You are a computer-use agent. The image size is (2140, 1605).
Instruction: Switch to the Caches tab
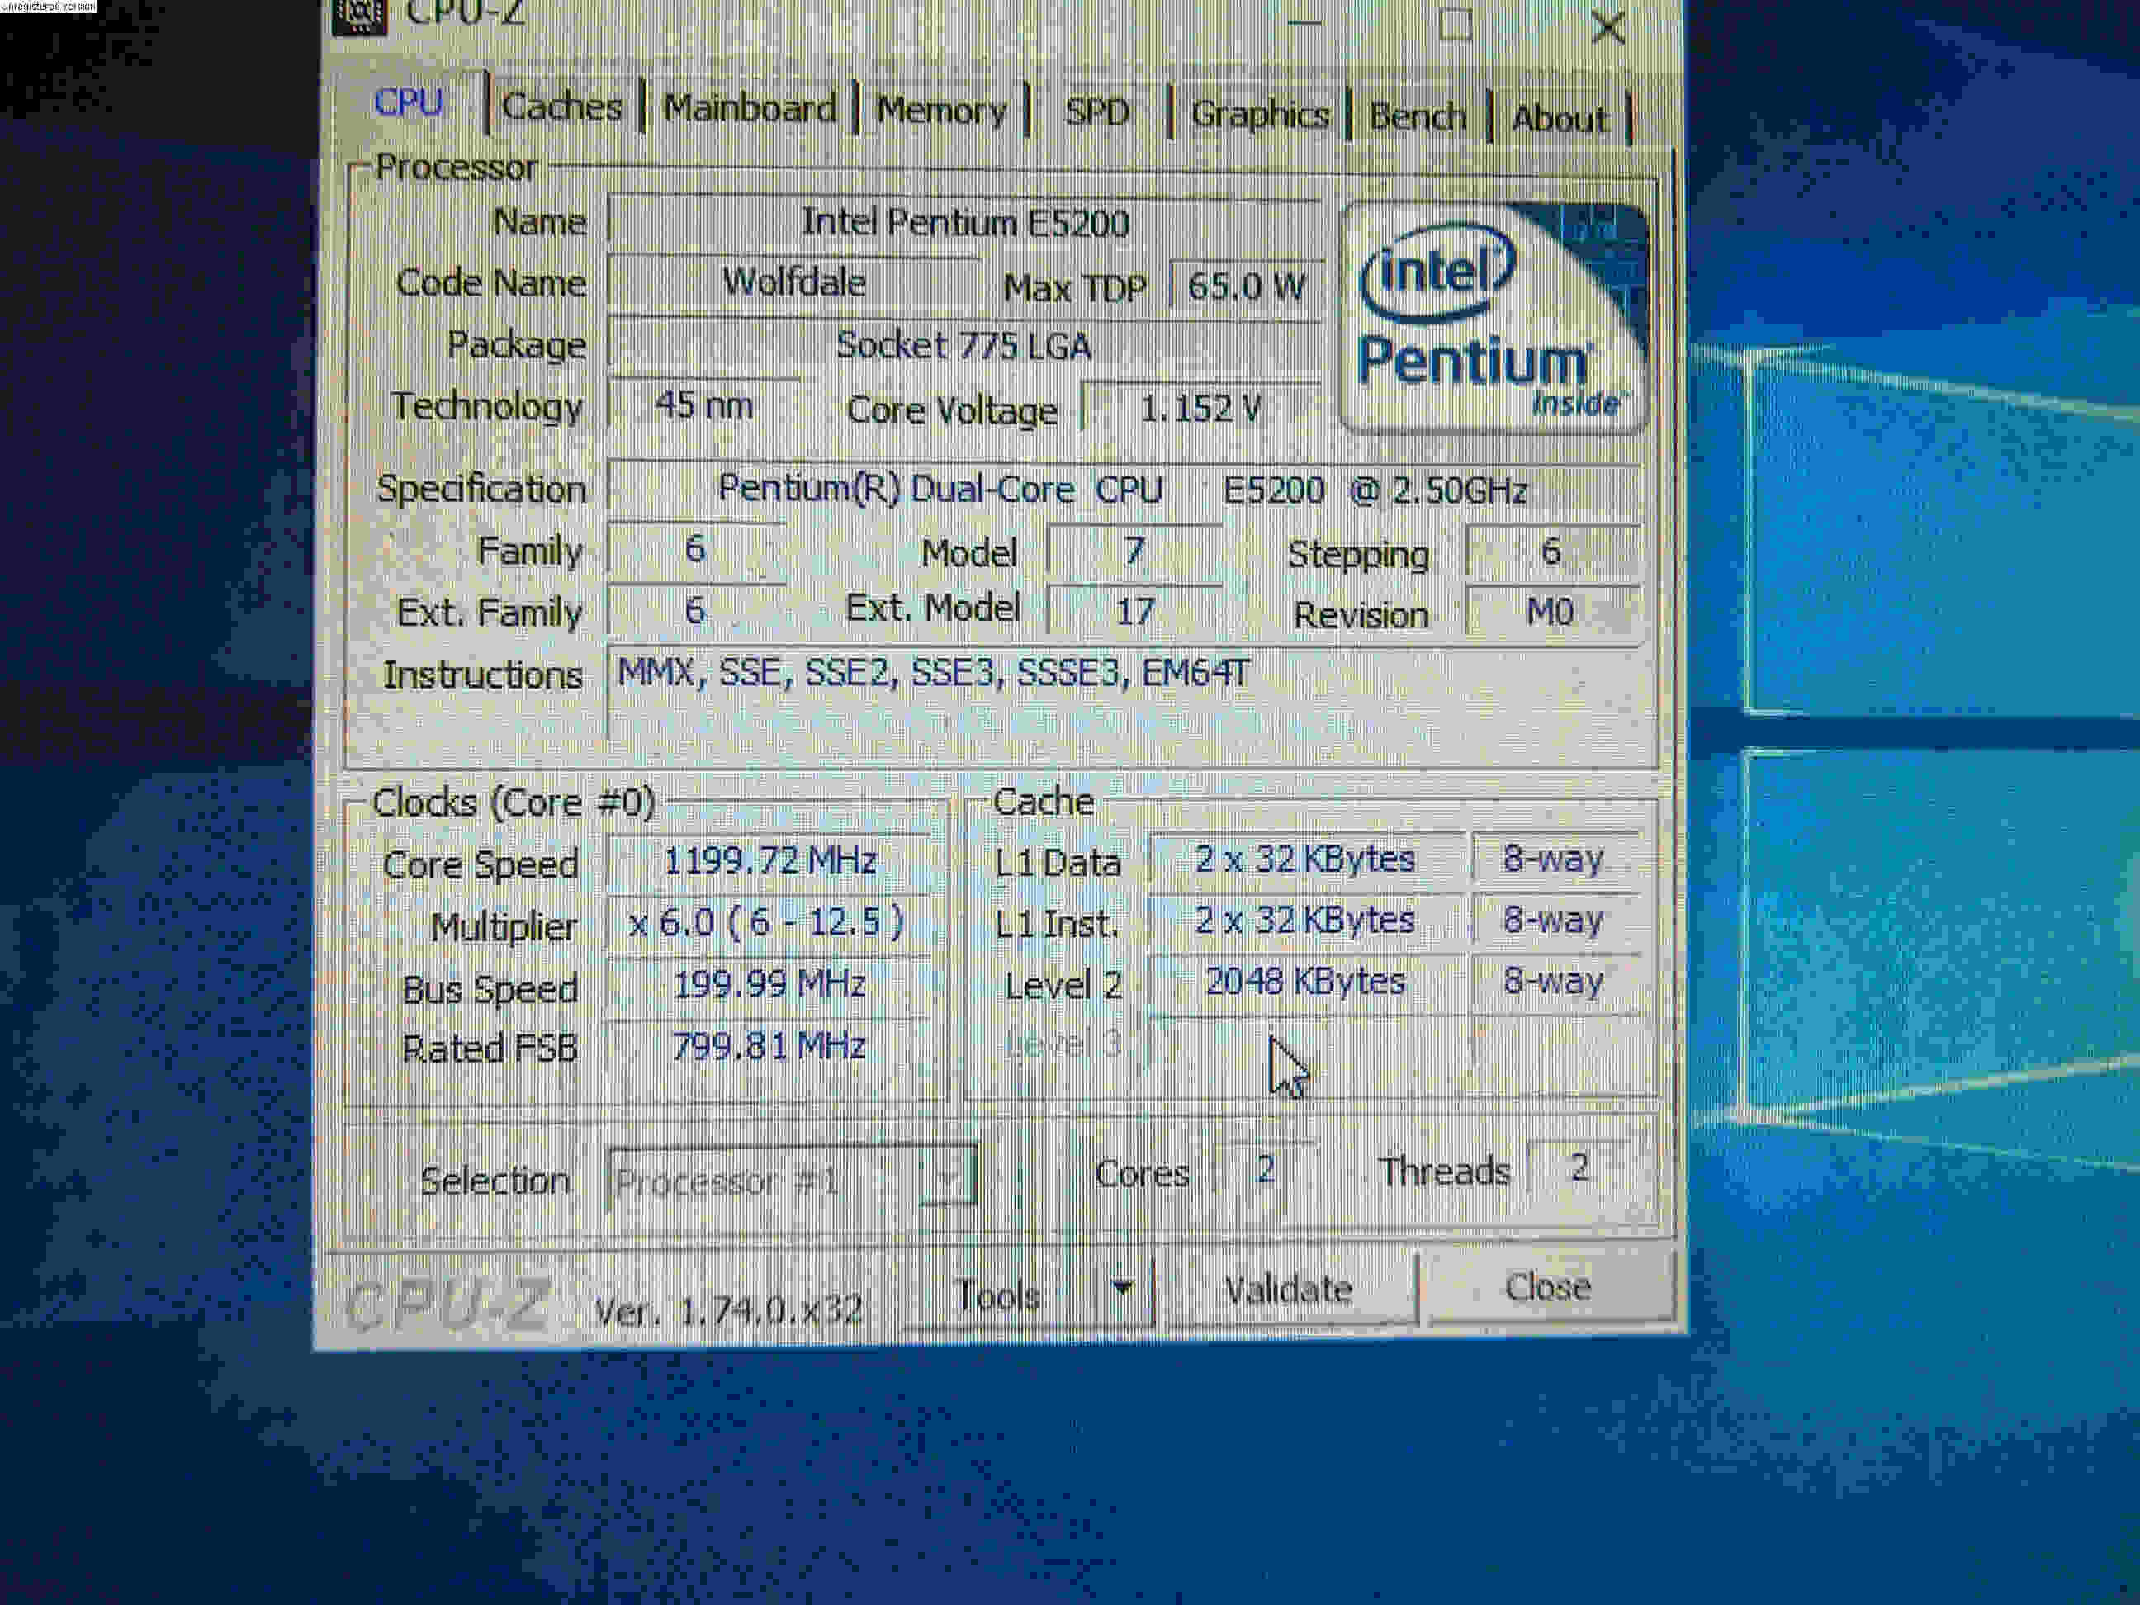click(x=562, y=107)
